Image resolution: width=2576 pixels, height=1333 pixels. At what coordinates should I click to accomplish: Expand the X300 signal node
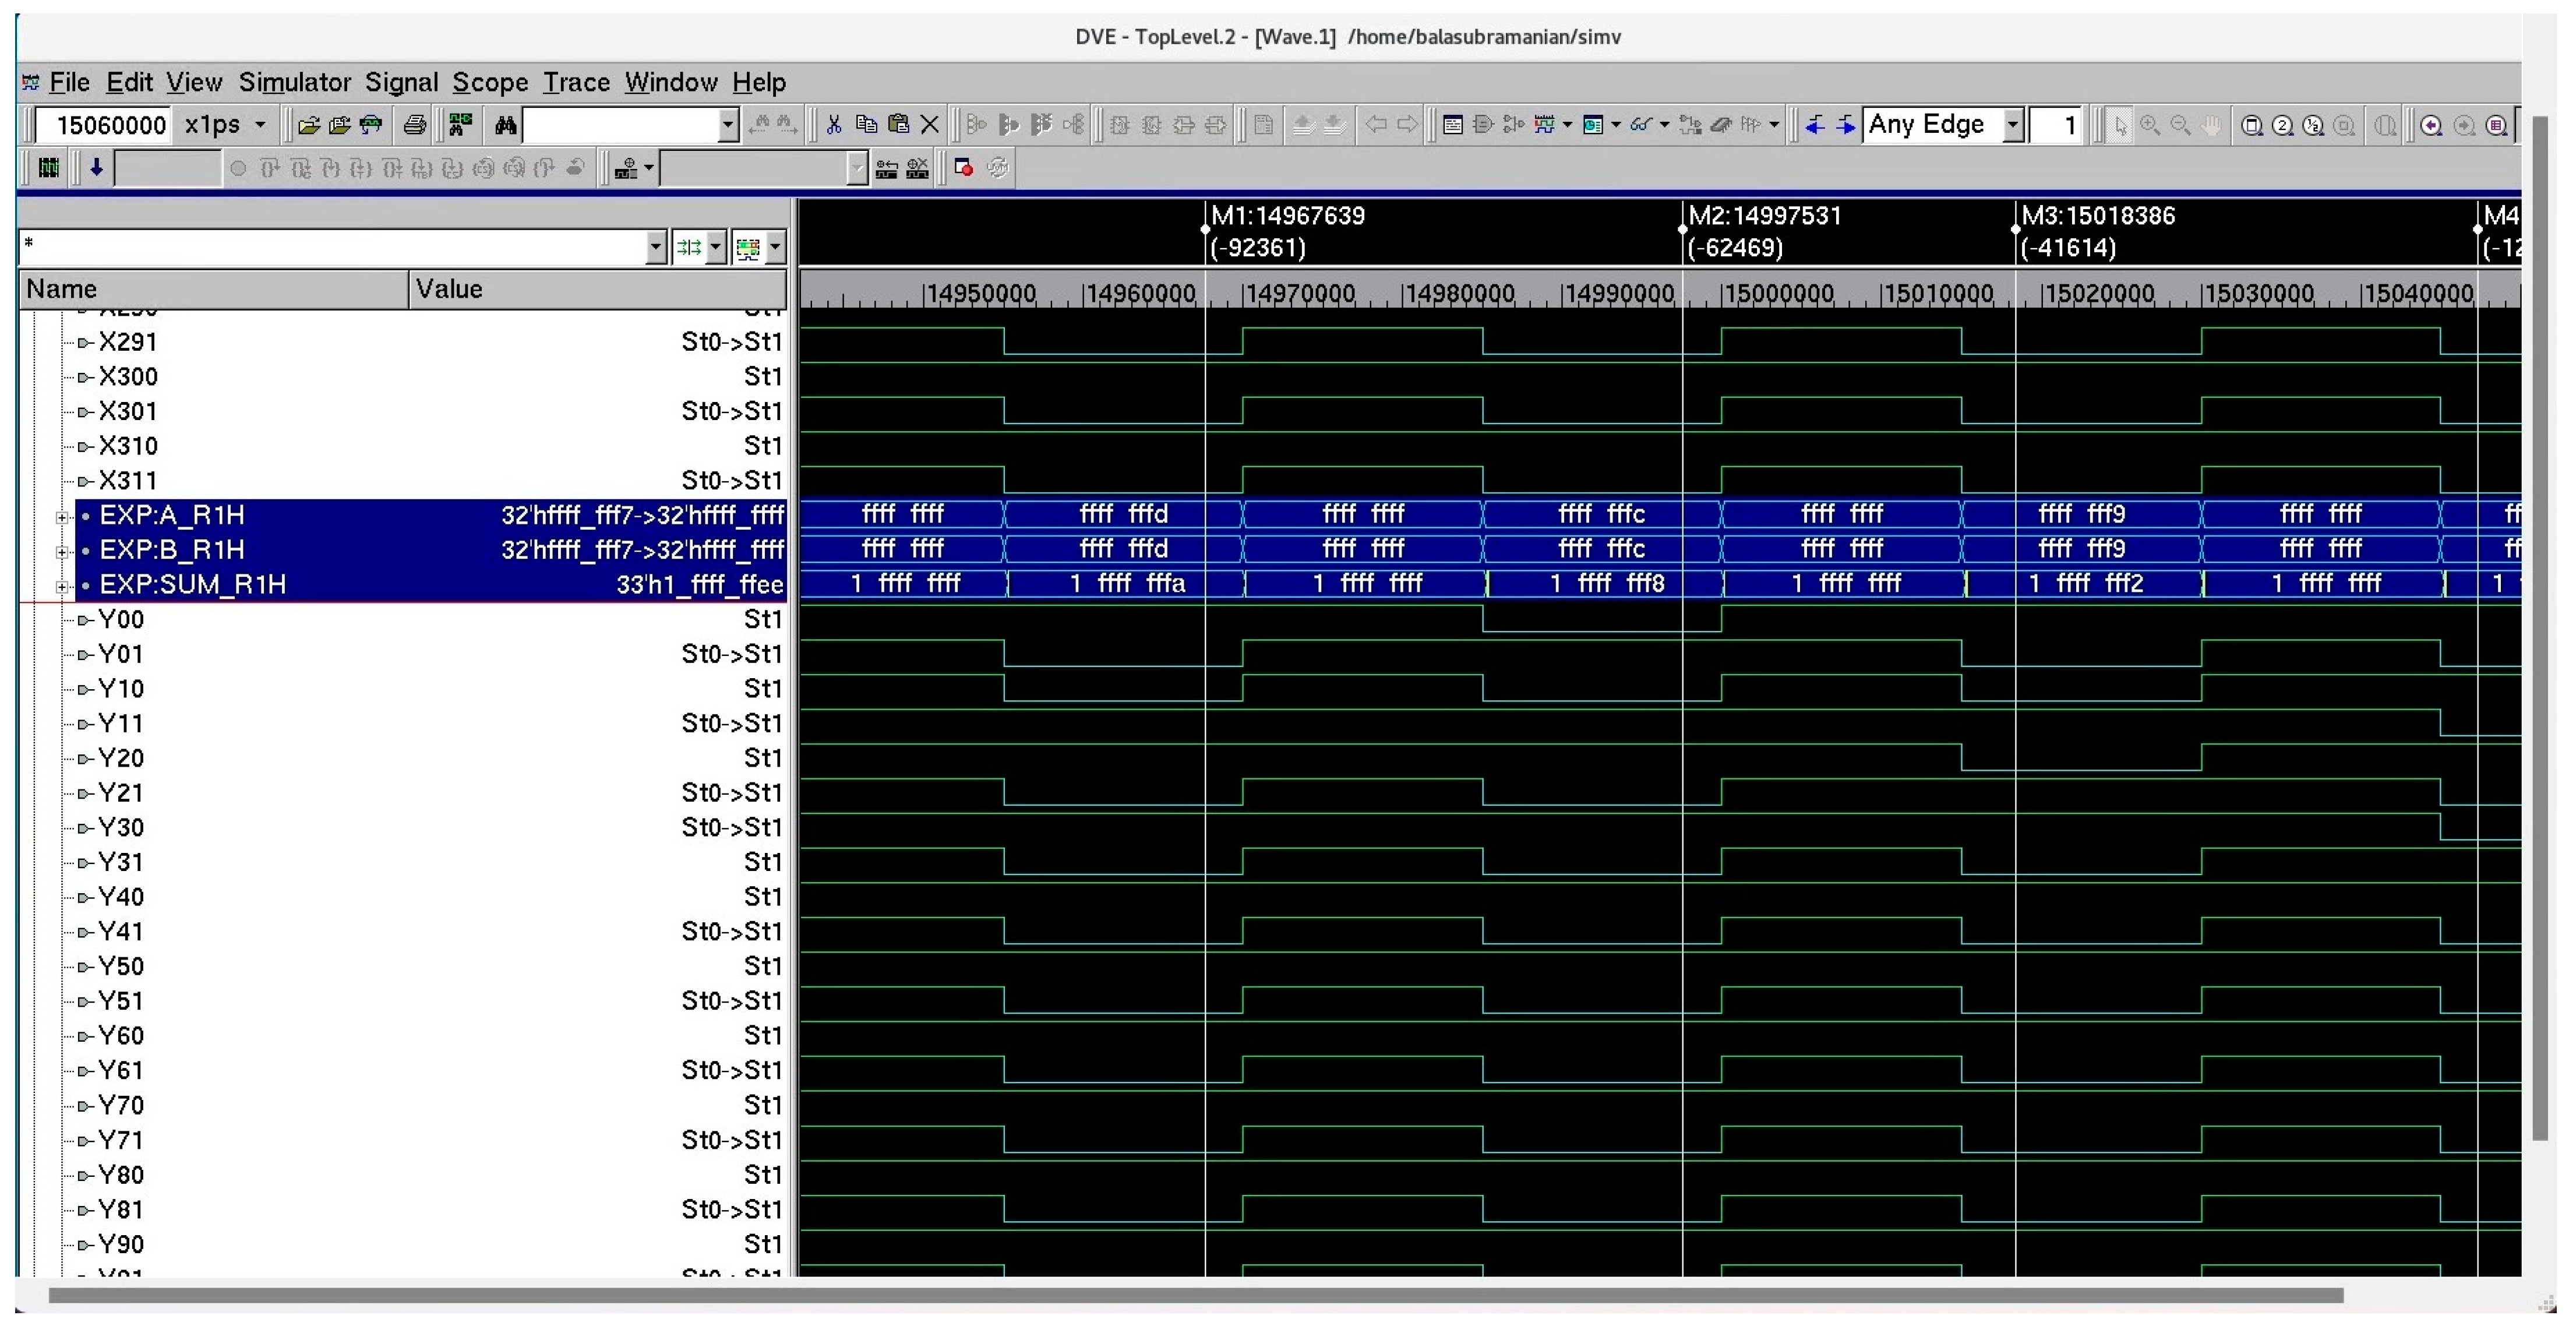[84, 378]
